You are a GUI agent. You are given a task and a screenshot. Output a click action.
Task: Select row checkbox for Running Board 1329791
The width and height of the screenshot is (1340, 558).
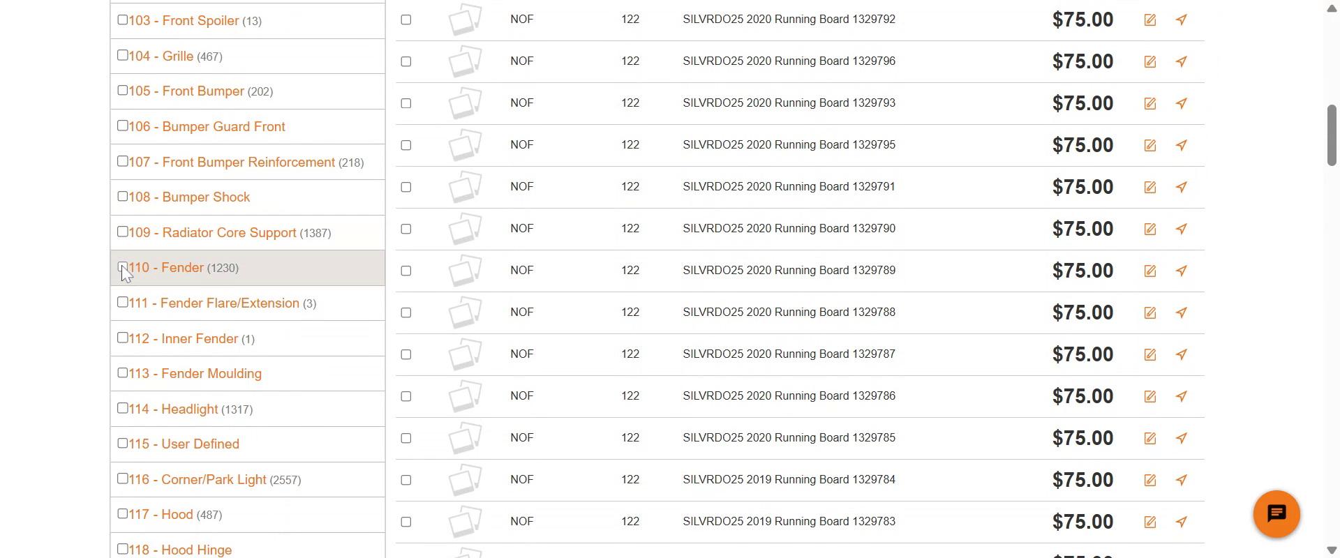coord(406,187)
